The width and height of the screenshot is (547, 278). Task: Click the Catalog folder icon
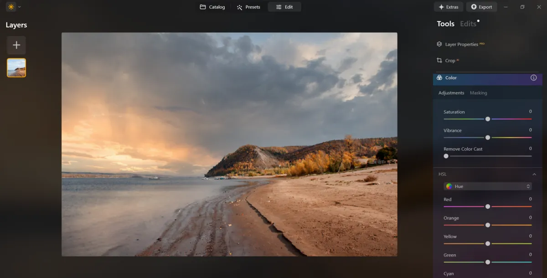tap(202, 7)
